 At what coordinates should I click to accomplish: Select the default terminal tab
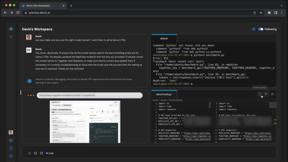click(164, 39)
